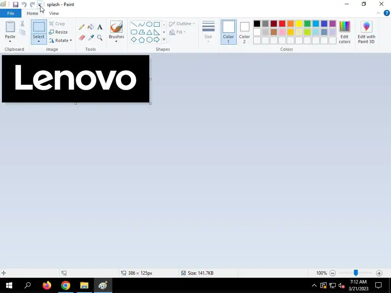The image size is (391, 293).
Task: Click the Cut scissors icon
Action: (x=23, y=24)
